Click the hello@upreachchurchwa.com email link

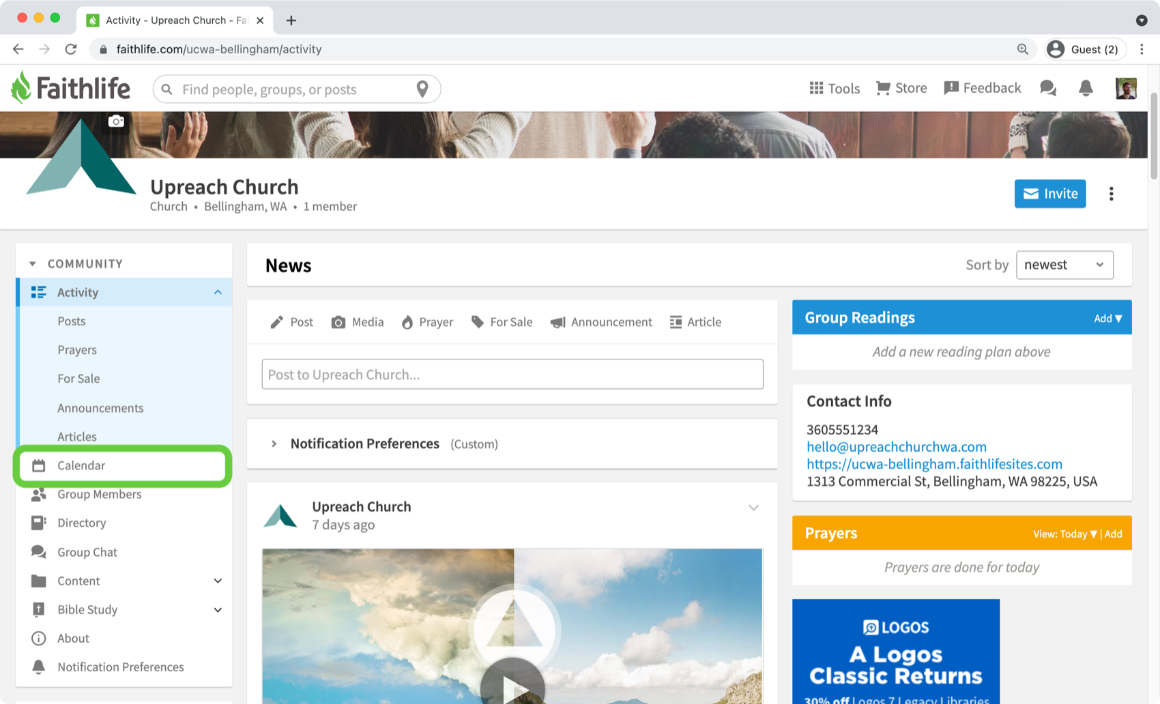coord(896,447)
